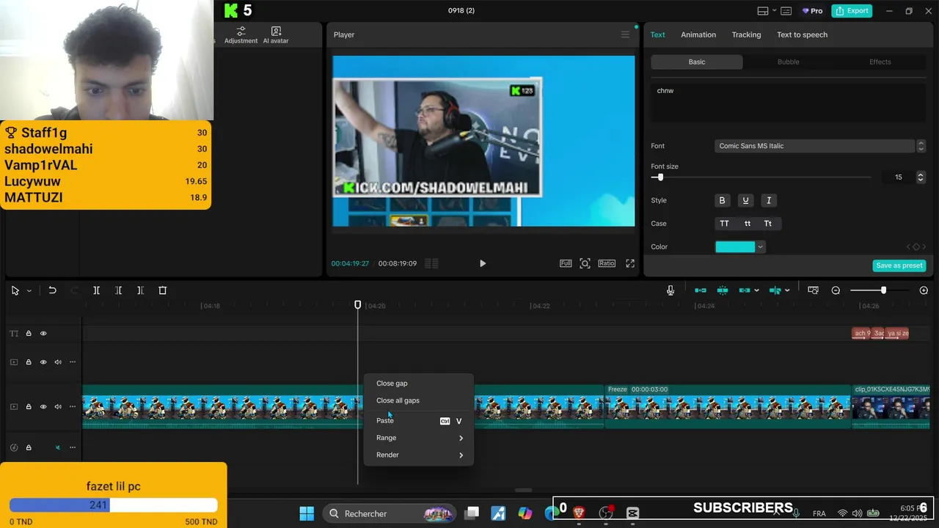Screen dimensions: 939x528
Task: Open the AI avatar tool
Action: pos(276,35)
